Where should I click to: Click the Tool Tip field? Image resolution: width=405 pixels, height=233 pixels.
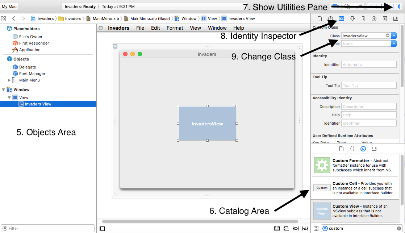pyautogui.click(x=369, y=86)
